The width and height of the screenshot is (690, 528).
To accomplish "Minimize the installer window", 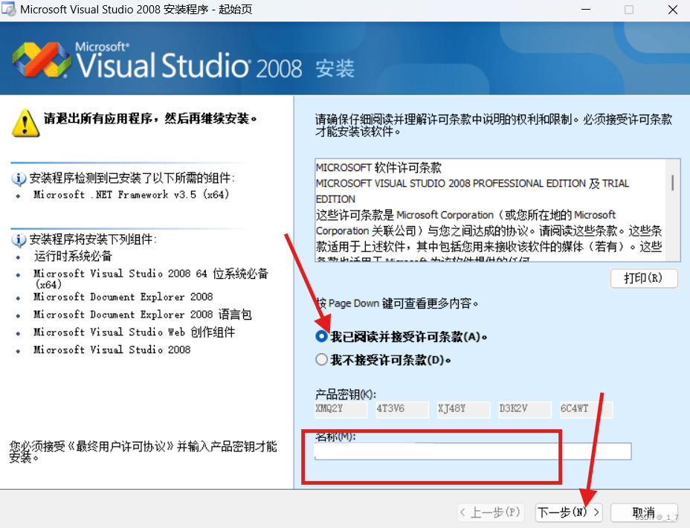I will (586, 10).
